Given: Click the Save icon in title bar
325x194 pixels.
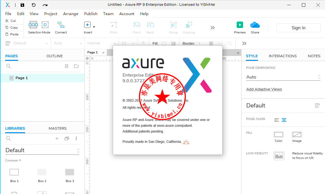Looking at the screenshot, I should coord(22,5).
